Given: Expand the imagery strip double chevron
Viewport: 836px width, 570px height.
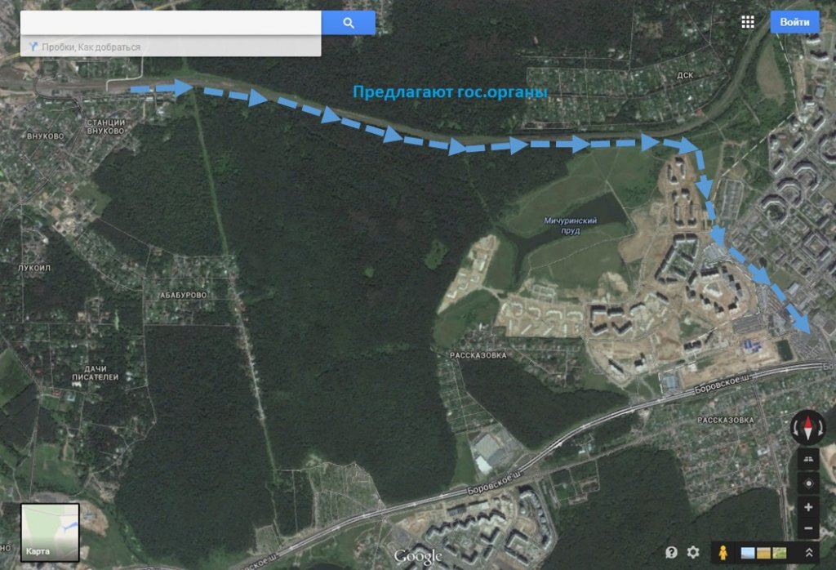Looking at the screenshot, I should pyautogui.click(x=809, y=553).
